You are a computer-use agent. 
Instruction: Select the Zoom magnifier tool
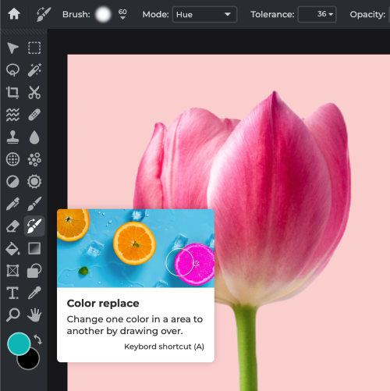(12, 315)
